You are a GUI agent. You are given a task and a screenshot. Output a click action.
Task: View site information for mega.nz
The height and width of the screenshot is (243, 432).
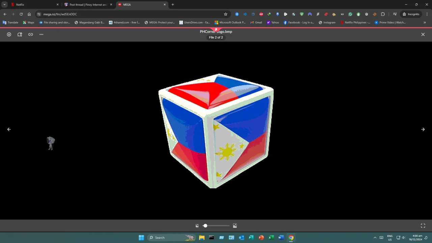click(39, 14)
